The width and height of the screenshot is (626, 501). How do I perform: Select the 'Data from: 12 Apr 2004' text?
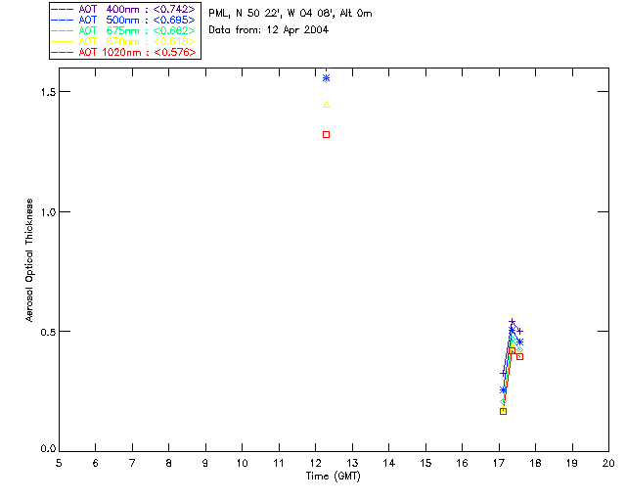[x=268, y=30]
